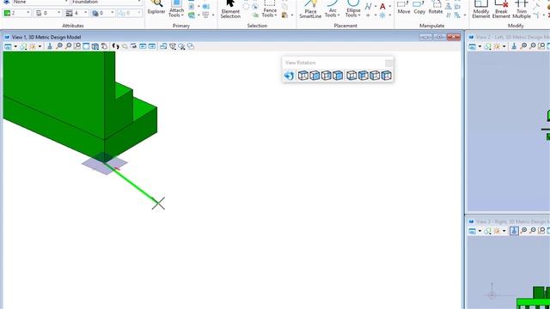Choose the Move tool in Manipulate group
This screenshot has height=309, width=550.
404,7
